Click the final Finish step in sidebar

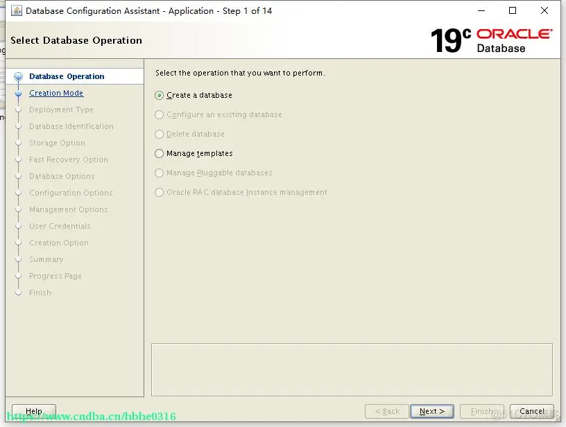(40, 293)
